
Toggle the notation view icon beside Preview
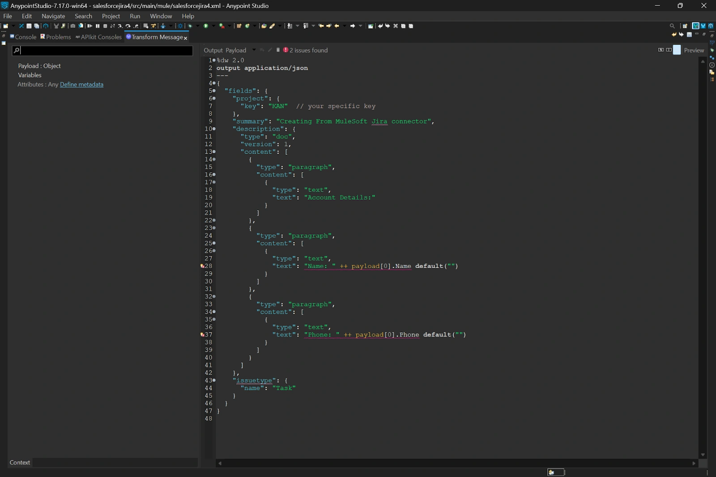661,50
